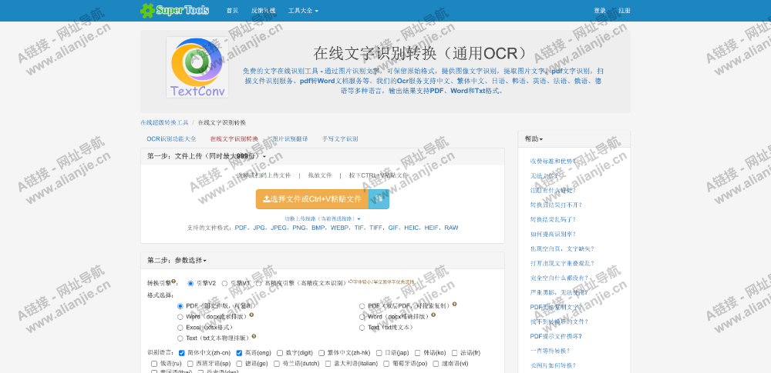Open help link 转换后结果打不开?
771x373 pixels.
tap(556, 205)
